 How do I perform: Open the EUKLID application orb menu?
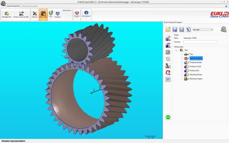click(x=3, y=3)
